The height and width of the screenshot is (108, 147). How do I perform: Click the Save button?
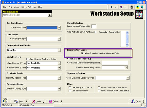click(19, 101)
